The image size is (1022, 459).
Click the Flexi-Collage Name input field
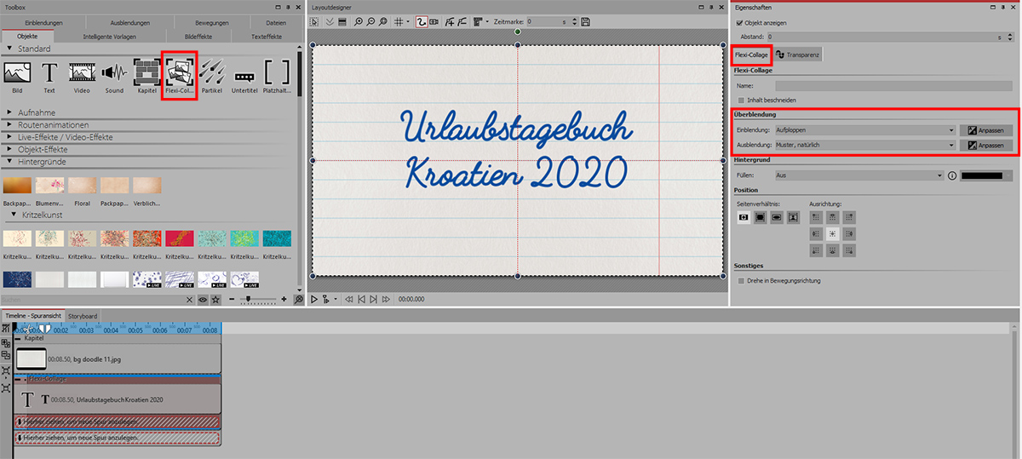tap(893, 85)
